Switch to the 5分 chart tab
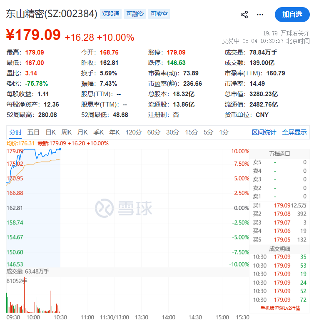Image resolution: width=314 pixels, height=326 pixels. (x=208, y=132)
